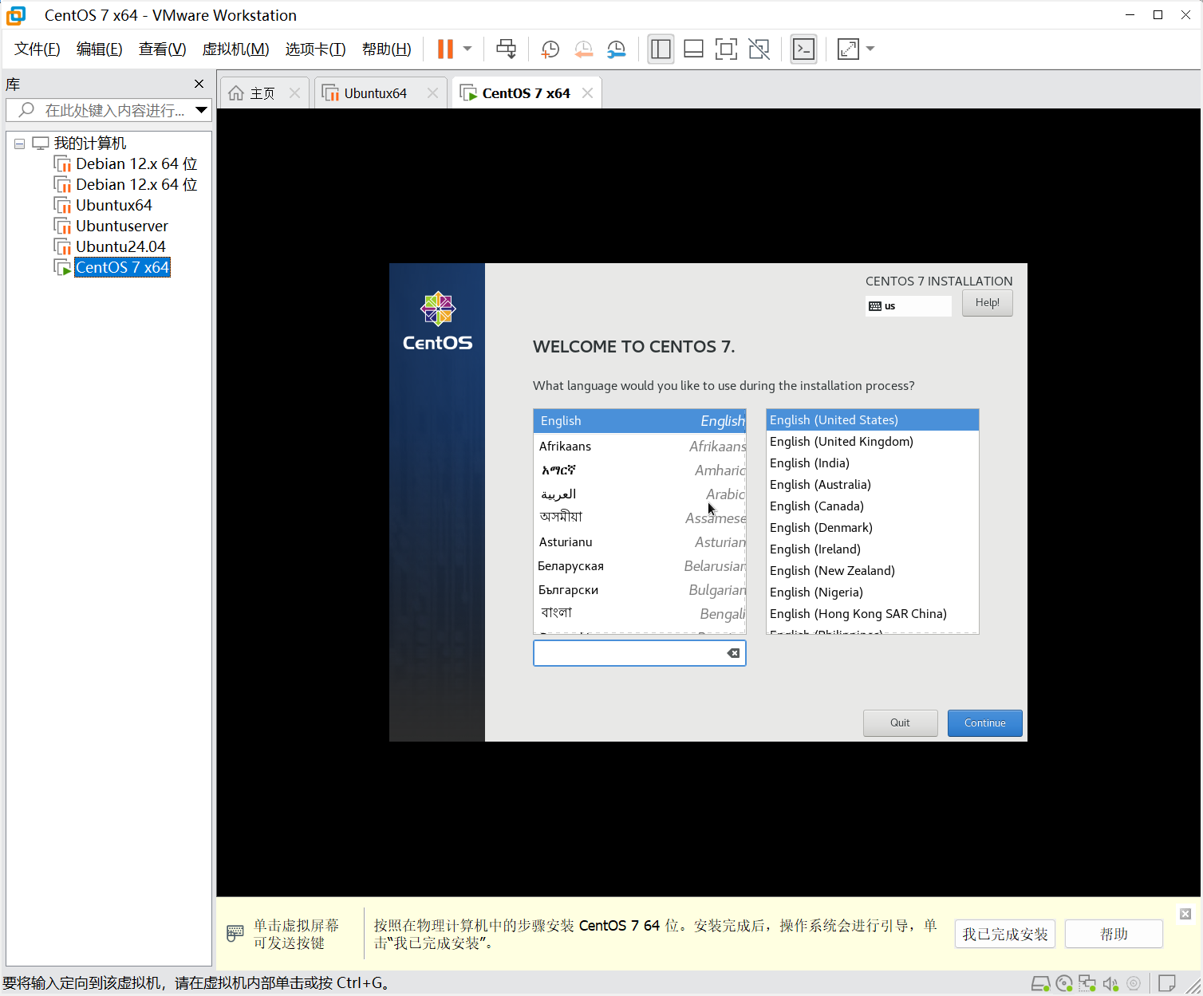1203x996 pixels.
Task: Click the CD/DVD drive status icon
Action: [x=1064, y=983]
